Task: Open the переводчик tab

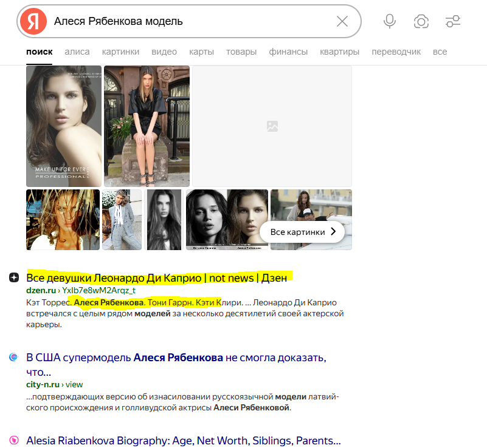Action: pyautogui.click(x=396, y=52)
